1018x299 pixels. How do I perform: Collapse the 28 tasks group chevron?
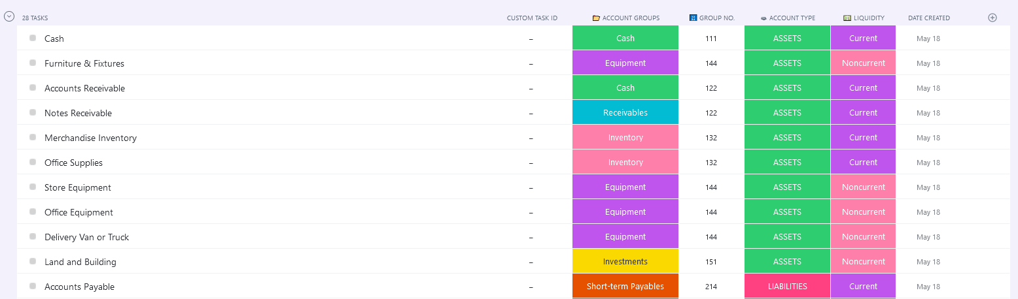tap(9, 18)
